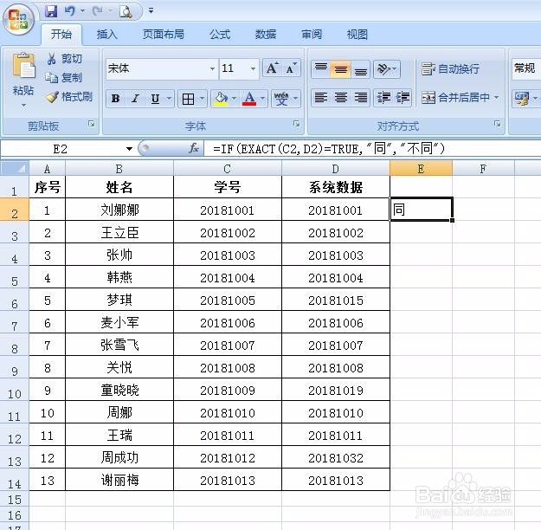Open the text orientation tool

[386, 69]
